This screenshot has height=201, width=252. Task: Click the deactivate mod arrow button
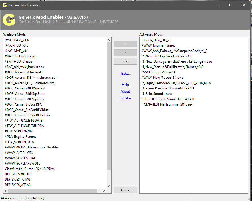pyautogui.click(x=125, y=53)
